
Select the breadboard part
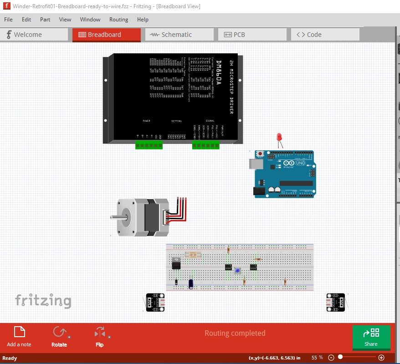tap(240, 267)
